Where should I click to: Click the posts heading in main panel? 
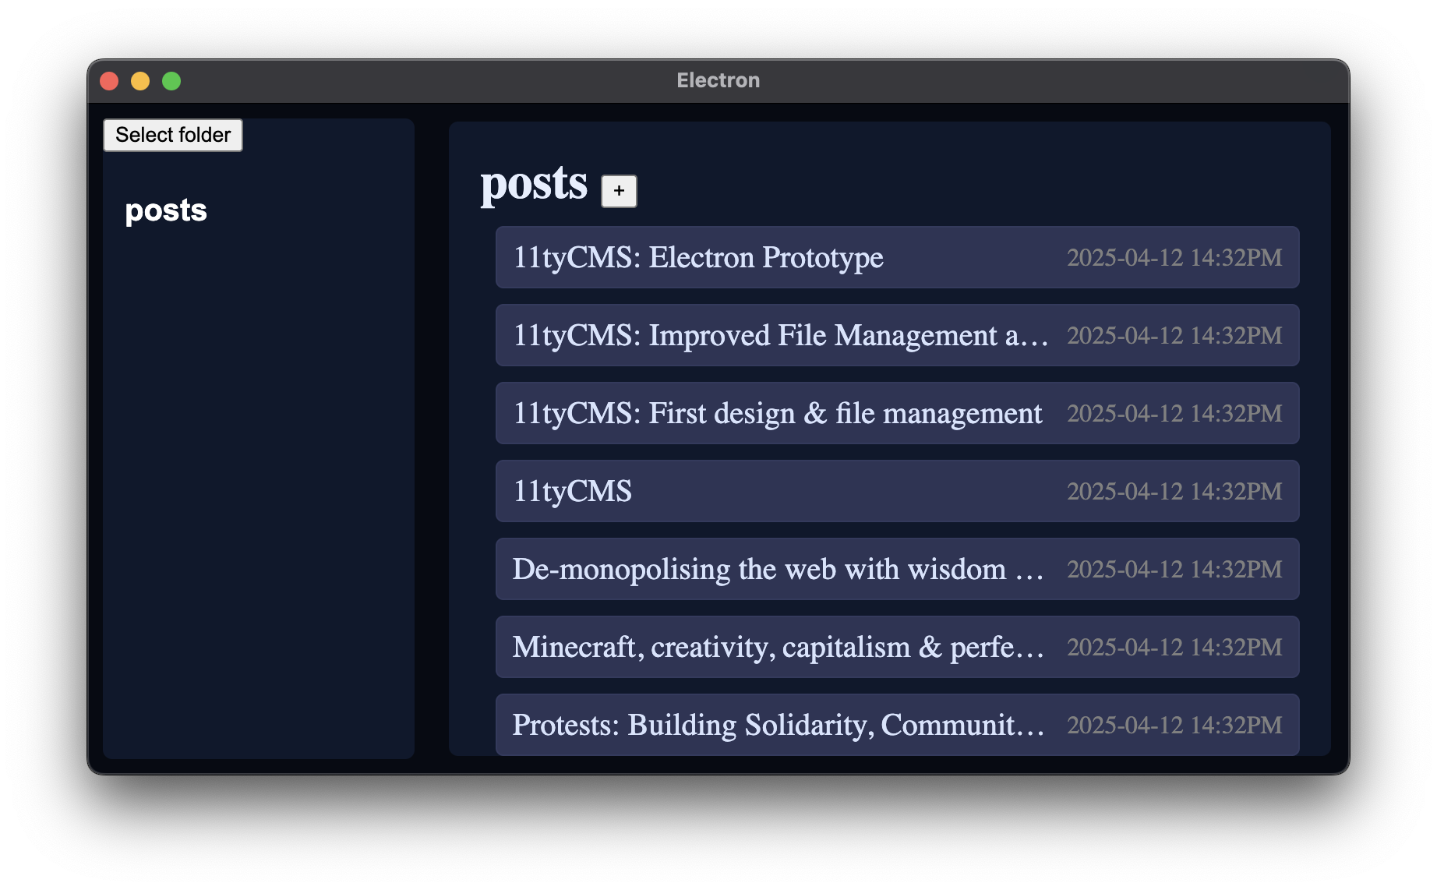pyautogui.click(x=534, y=185)
